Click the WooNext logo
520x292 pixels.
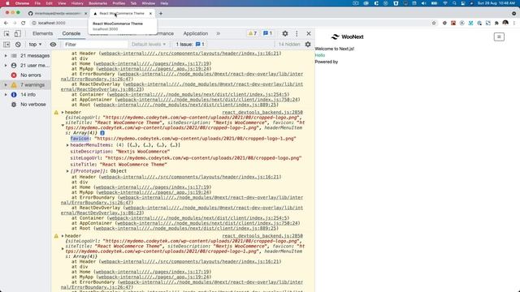click(x=347, y=36)
